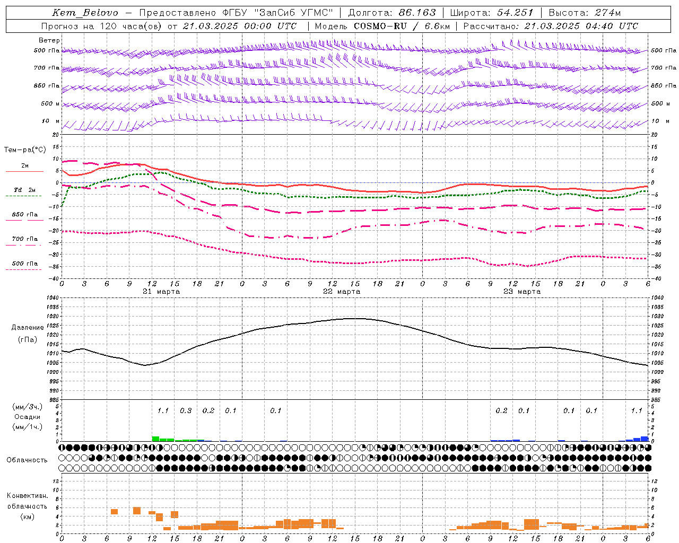Select the '(мм/3ч.)' precipitation unit label

pos(28,407)
